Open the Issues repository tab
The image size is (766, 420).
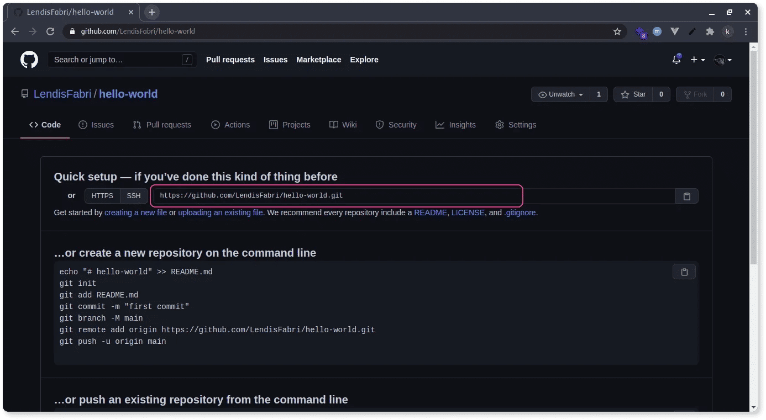[x=96, y=125]
